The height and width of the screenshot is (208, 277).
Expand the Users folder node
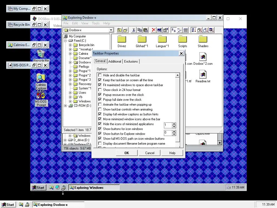click(70, 93)
